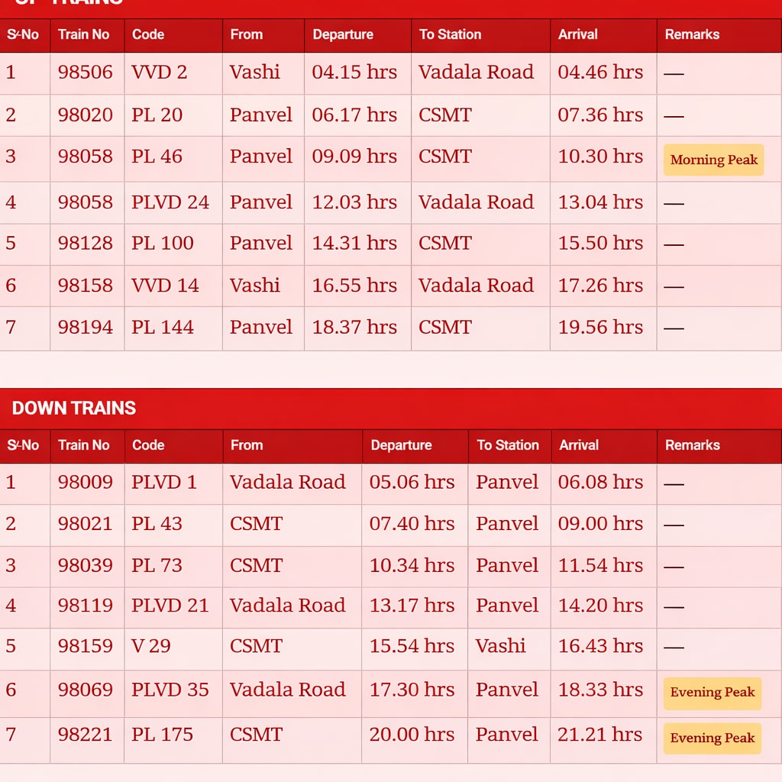The height and width of the screenshot is (782, 782).
Task: Click Train No header in Down Trains table
Action: coord(84,445)
